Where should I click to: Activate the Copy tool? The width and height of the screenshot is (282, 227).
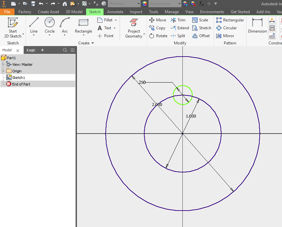click(157, 28)
